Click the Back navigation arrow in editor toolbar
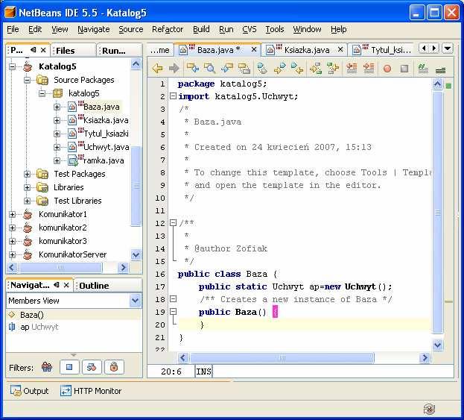This screenshot has width=464, height=420. (x=157, y=68)
